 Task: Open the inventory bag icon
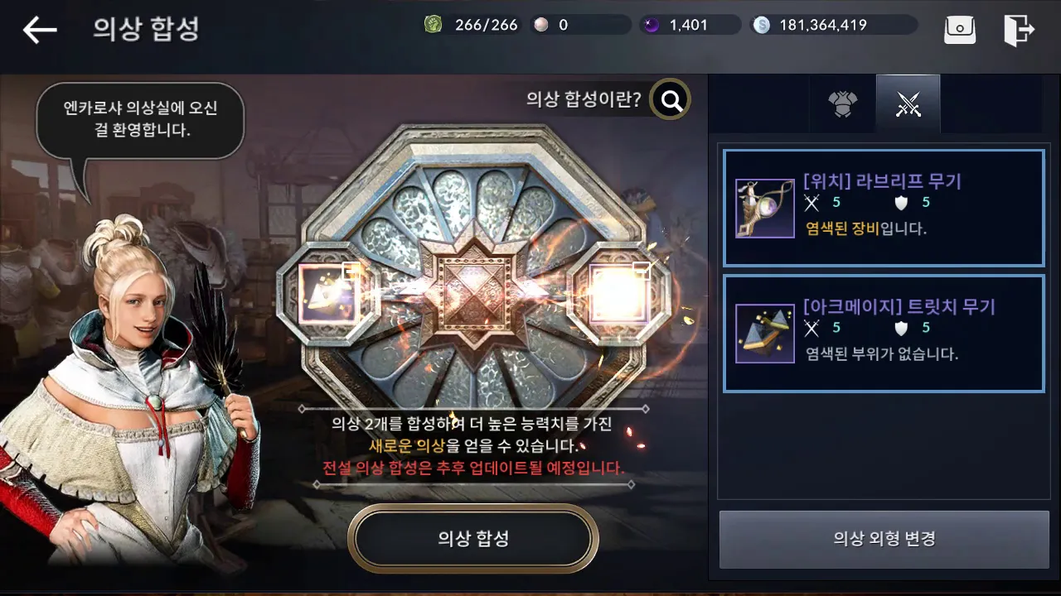961,30
